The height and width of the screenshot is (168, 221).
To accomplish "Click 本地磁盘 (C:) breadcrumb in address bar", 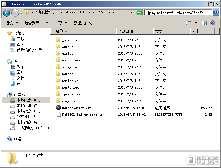I will click(x=47, y=12).
